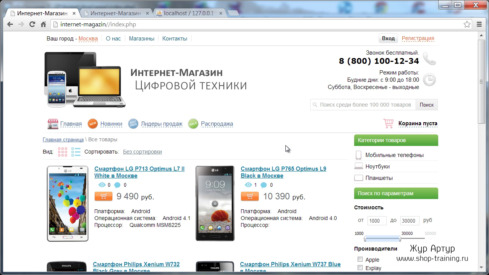Open the Магазины menu item

tap(142, 39)
